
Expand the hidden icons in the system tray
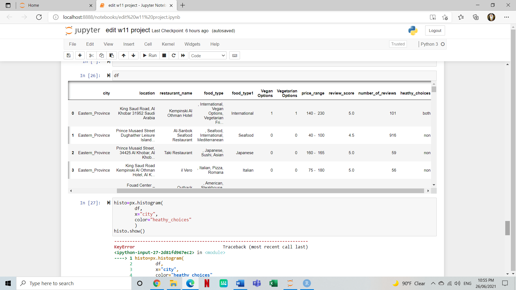(x=433, y=283)
